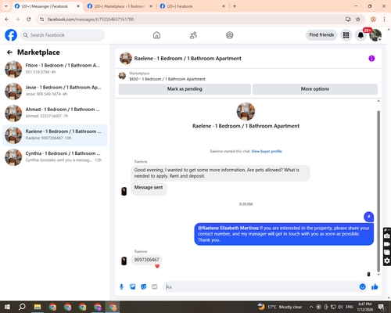Switch to the Messenger browser tab
The image size is (391, 313).
tap(47, 6)
